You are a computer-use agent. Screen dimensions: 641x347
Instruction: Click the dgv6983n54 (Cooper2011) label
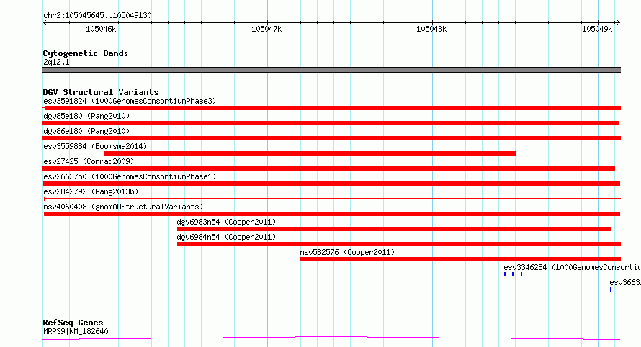(226, 222)
